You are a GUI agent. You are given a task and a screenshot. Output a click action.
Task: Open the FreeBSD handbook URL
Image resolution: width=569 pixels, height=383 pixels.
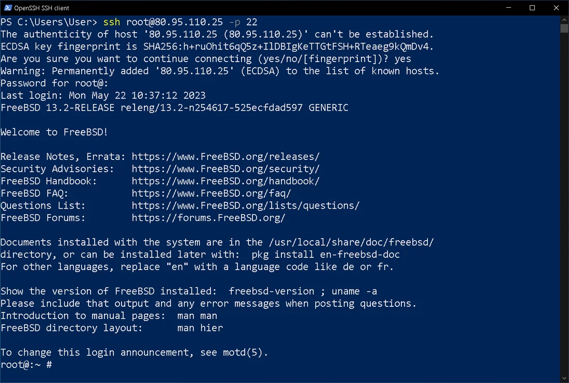tap(226, 181)
